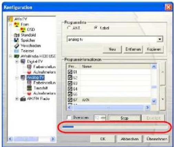Click the Analog TV monitor icon

click(x=23, y=77)
